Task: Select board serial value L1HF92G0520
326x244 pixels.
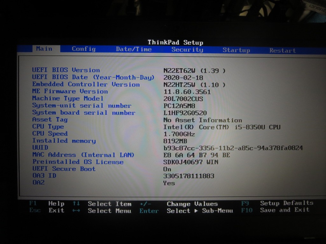Action: click(x=185, y=113)
